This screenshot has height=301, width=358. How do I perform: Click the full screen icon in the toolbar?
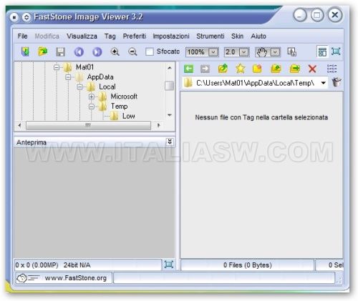(x=336, y=51)
